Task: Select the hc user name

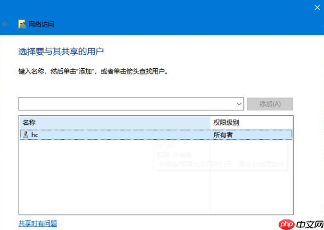Action: pos(35,135)
